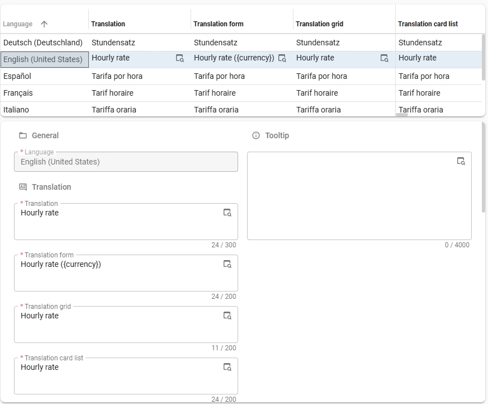This screenshot has height=404, width=488.
Task: Click the Translation form column header
Action: pos(218,24)
